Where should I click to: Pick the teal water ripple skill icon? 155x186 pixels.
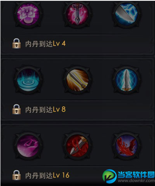pos(28,80)
